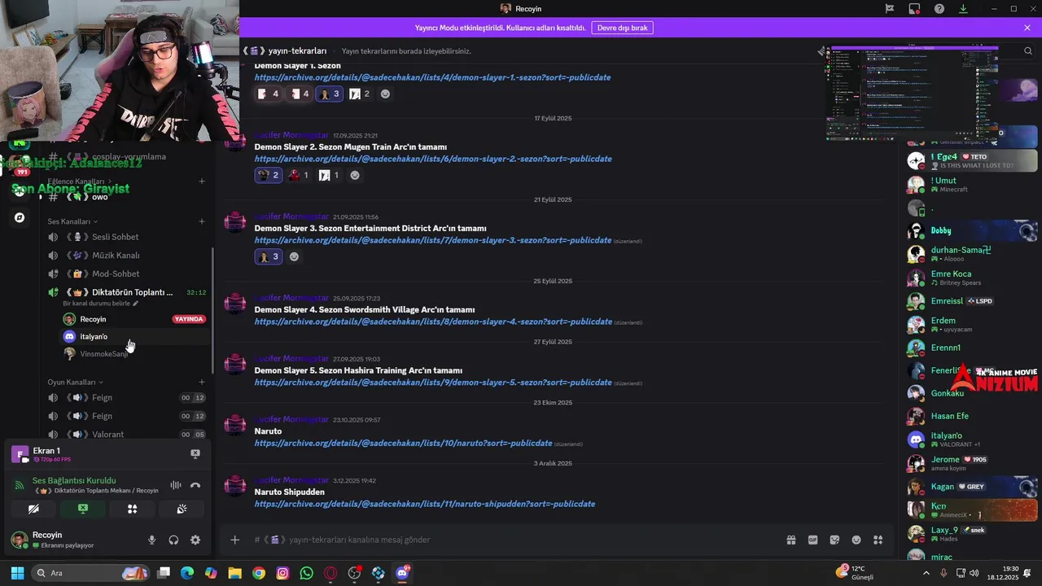Open the cosplay-yorumlama channel

(x=126, y=156)
